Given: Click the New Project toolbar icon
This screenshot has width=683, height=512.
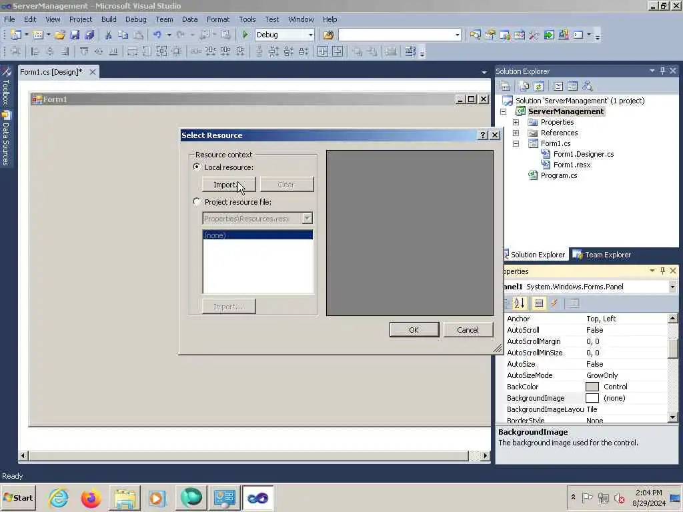Looking at the screenshot, I should pos(16,35).
